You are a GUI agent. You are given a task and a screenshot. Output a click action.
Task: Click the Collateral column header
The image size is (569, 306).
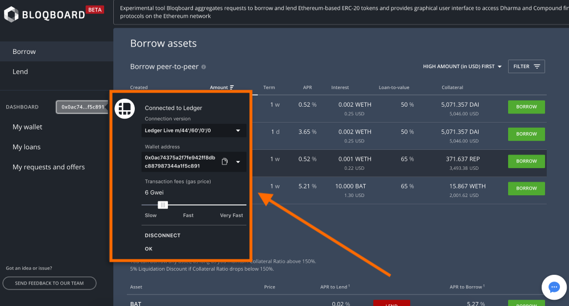click(452, 87)
